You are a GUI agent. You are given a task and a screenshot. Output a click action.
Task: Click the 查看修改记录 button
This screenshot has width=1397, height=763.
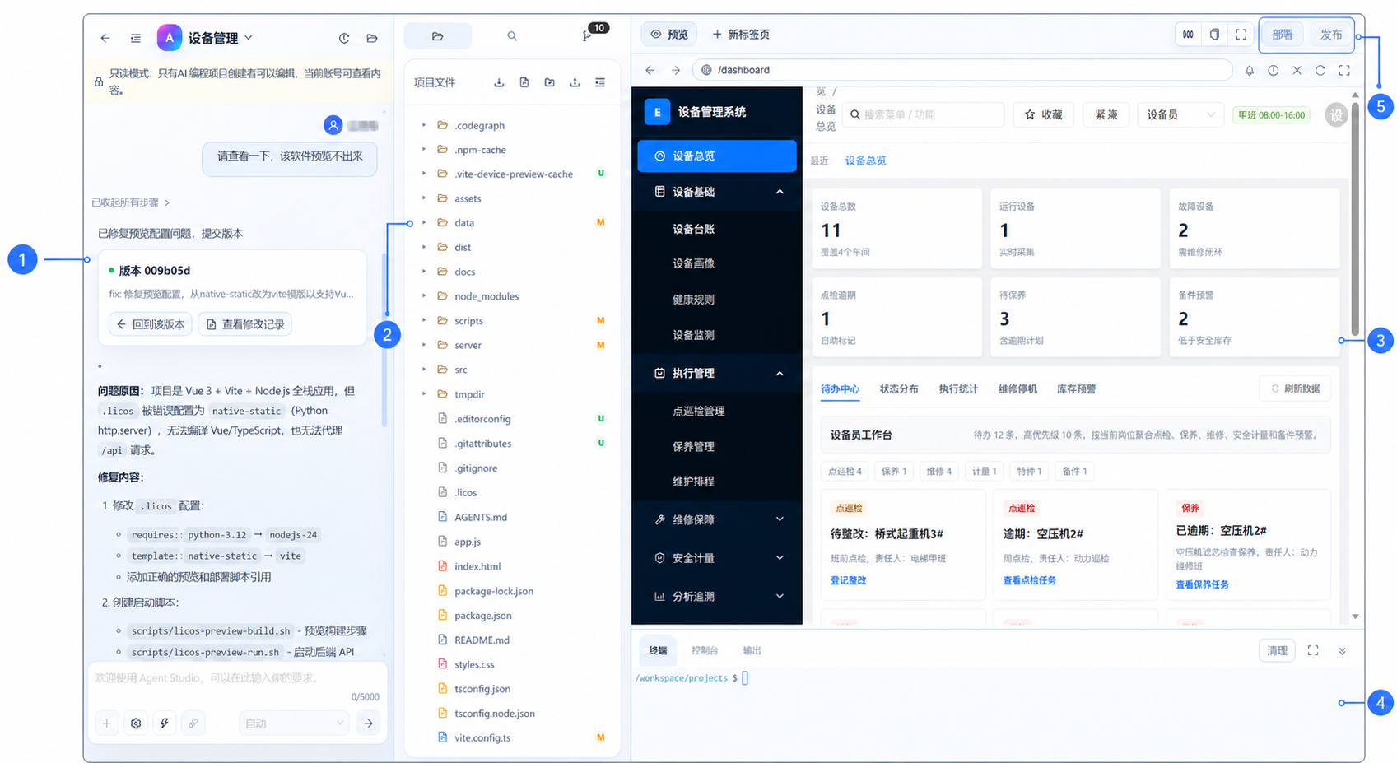245,325
